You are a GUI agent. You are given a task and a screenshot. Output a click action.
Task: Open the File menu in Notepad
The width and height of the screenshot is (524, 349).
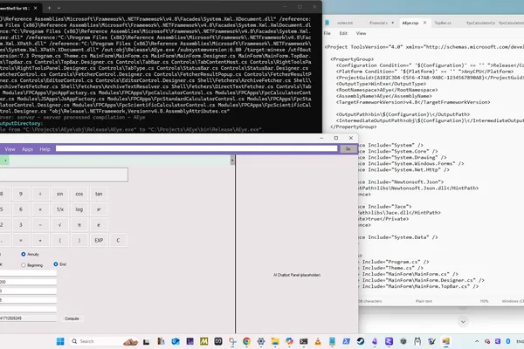click(x=327, y=33)
